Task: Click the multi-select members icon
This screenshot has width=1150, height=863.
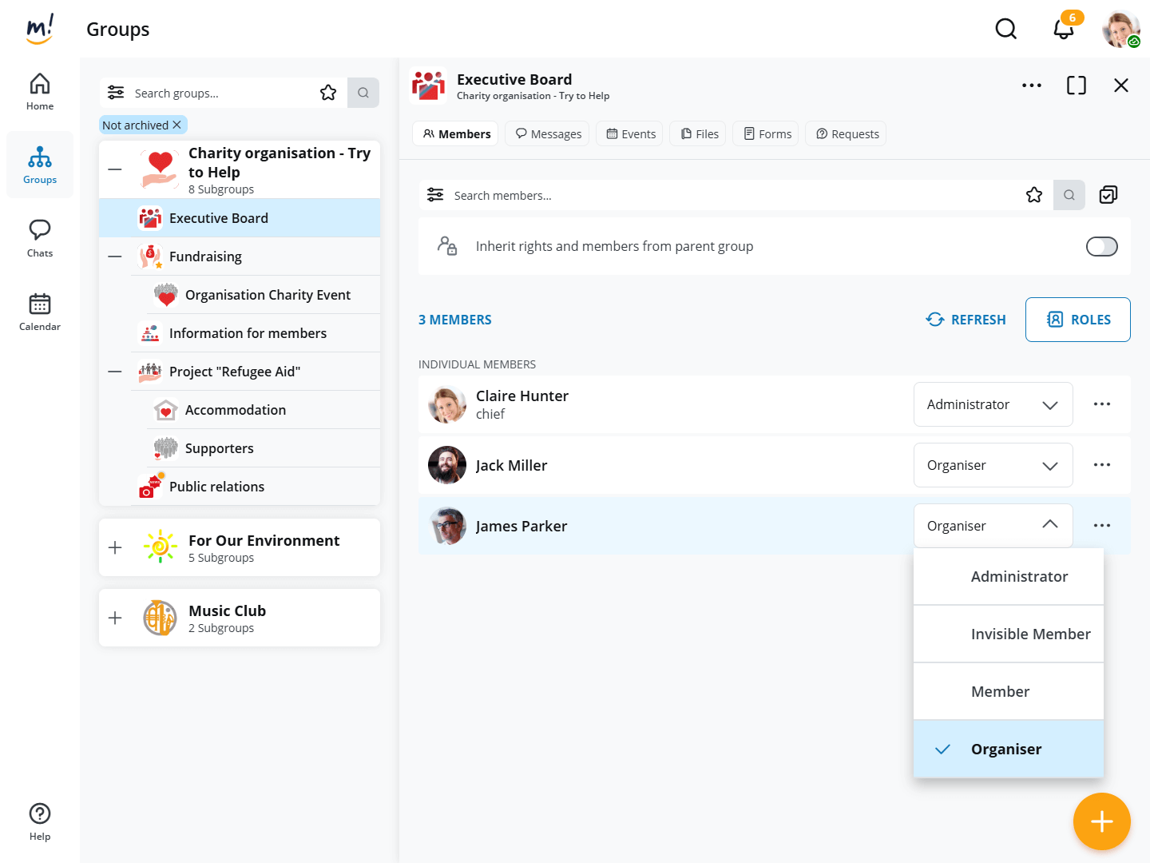Action: [1108, 195]
